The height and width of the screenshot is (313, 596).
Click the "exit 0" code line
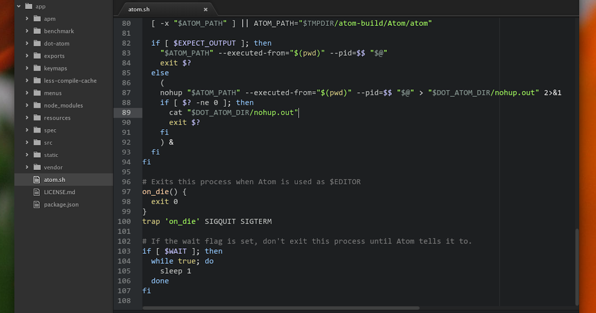click(x=164, y=202)
